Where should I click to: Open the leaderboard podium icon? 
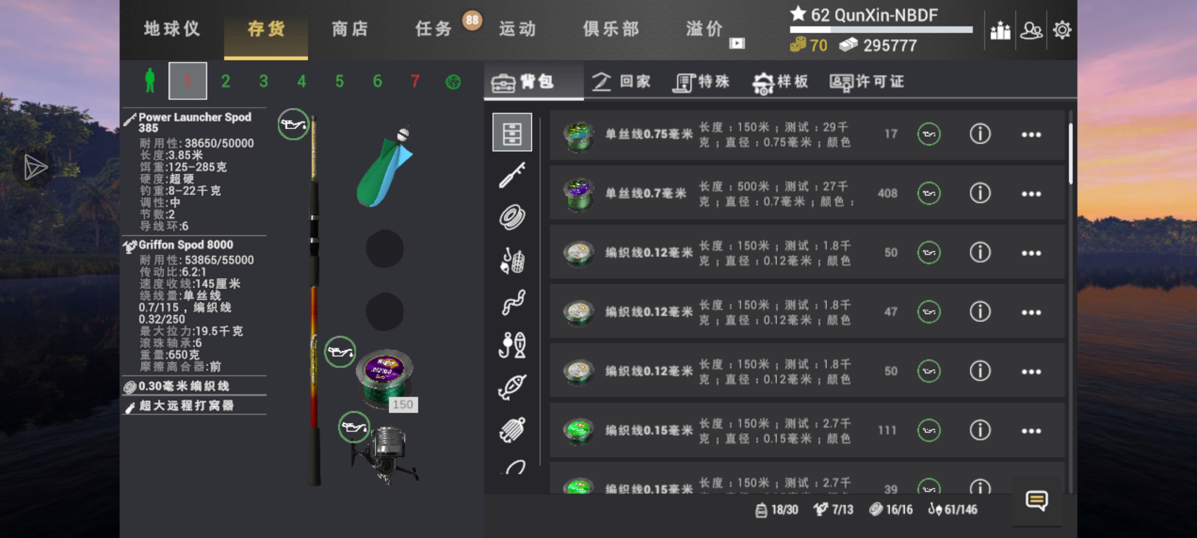tap(1000, 30)
